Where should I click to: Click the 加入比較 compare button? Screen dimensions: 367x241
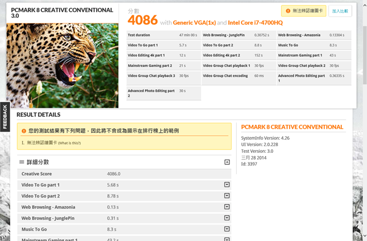(x=340, y=11)
